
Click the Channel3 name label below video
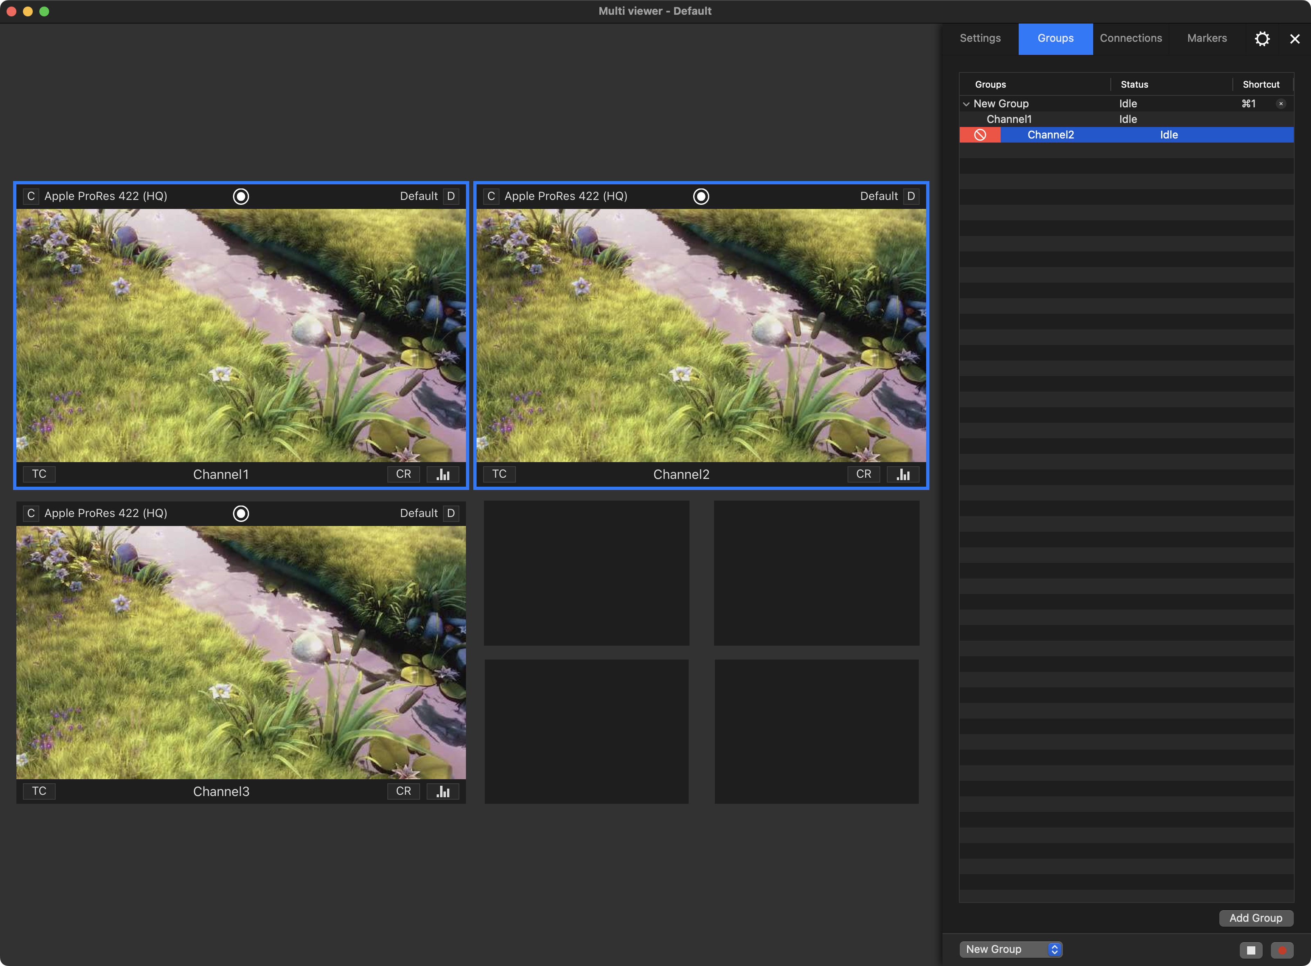(x=221, y=792)
